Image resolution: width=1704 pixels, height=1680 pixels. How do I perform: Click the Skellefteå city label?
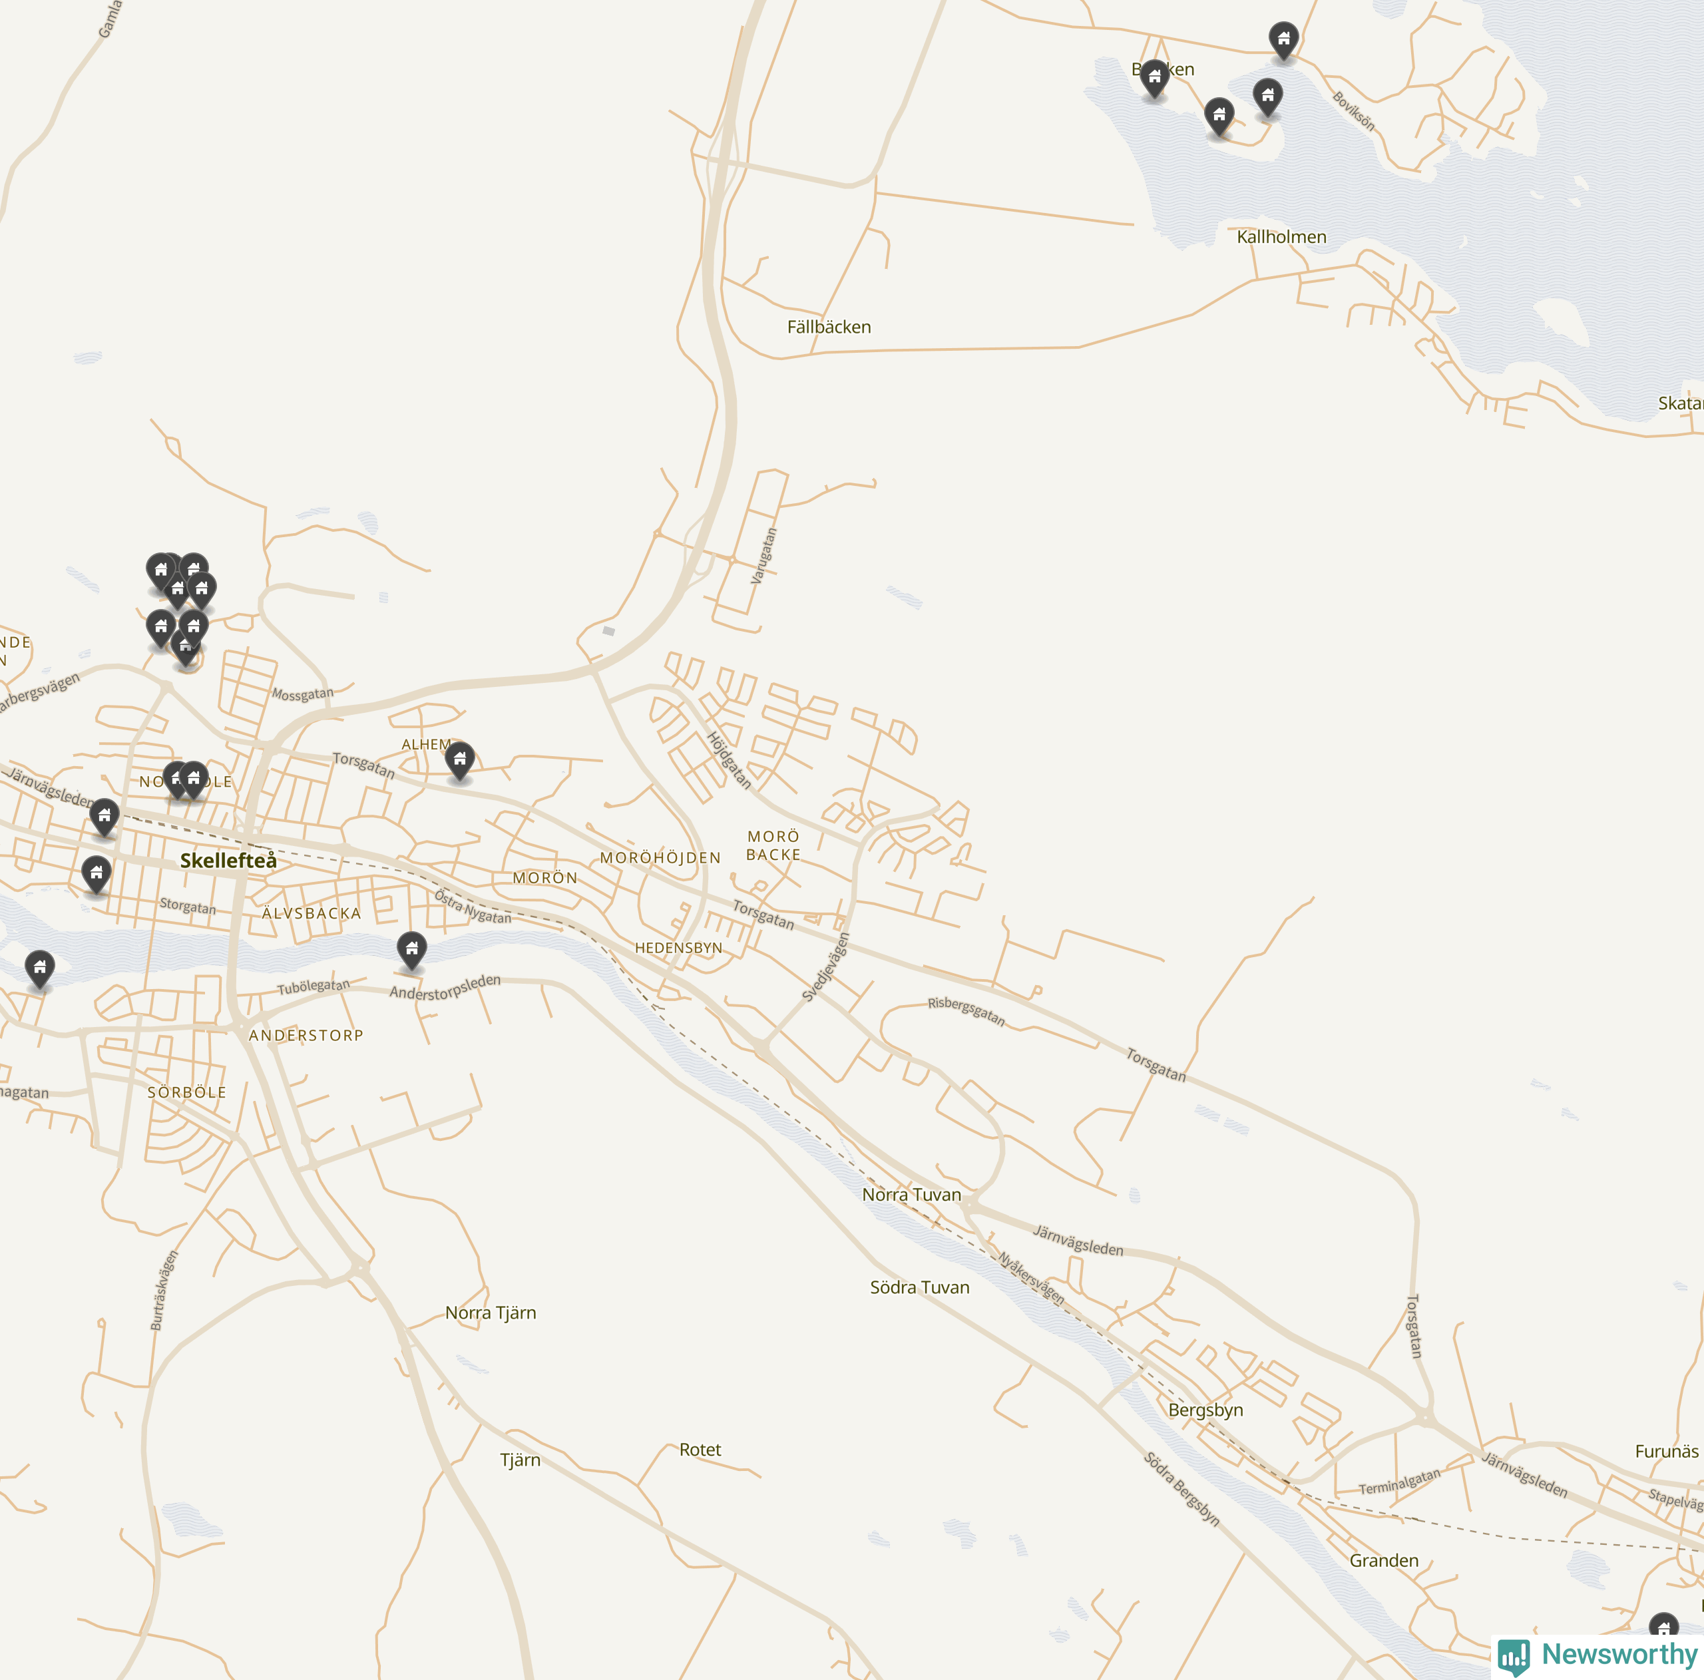coord(228,861)
